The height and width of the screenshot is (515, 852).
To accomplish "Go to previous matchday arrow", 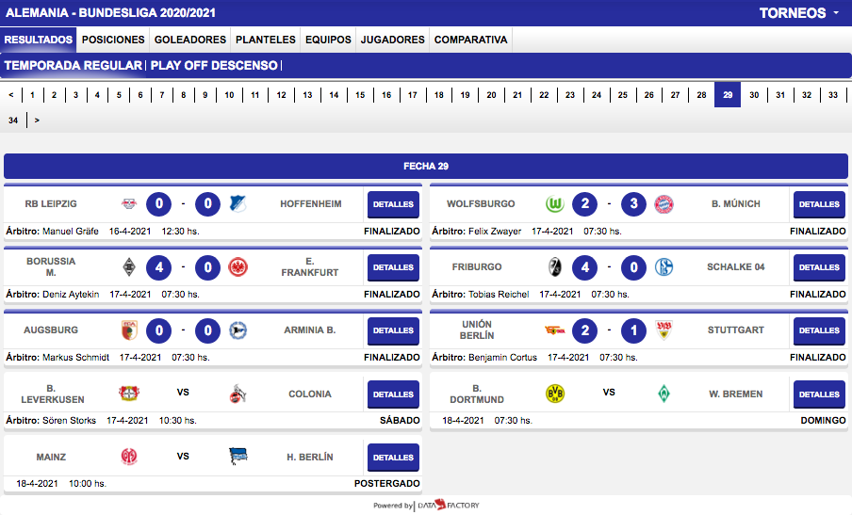I will coord(11,95).
